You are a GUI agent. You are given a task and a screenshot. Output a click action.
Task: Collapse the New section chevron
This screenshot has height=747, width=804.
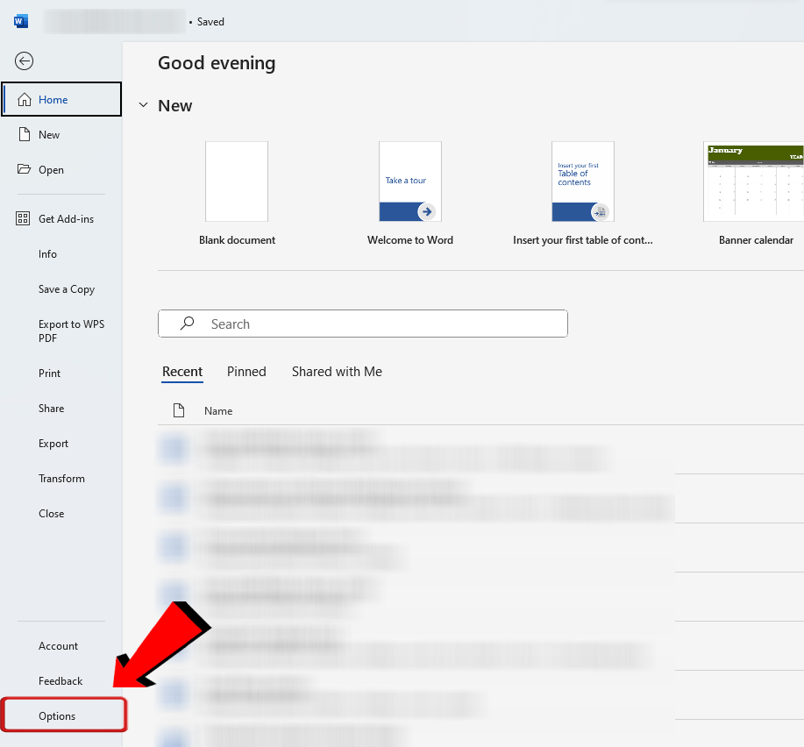click(x=143, y=105)
